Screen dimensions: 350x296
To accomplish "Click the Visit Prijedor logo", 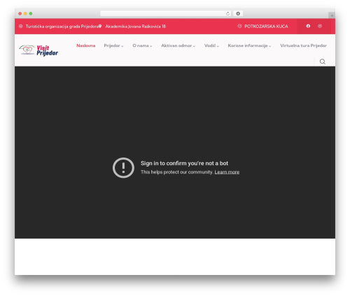I will tap(38, 50).
